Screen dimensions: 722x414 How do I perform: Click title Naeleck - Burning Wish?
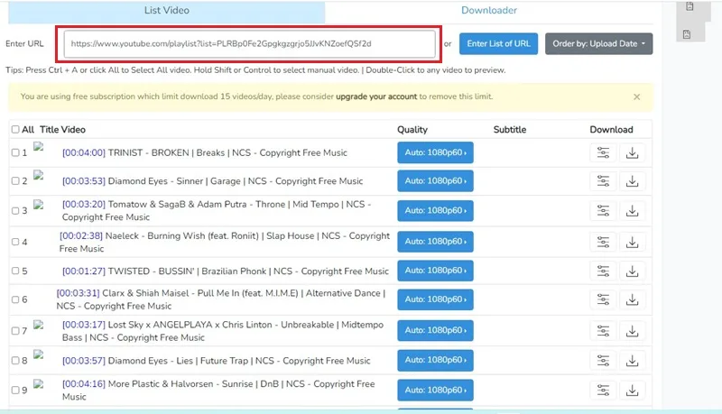click(224, 242)
